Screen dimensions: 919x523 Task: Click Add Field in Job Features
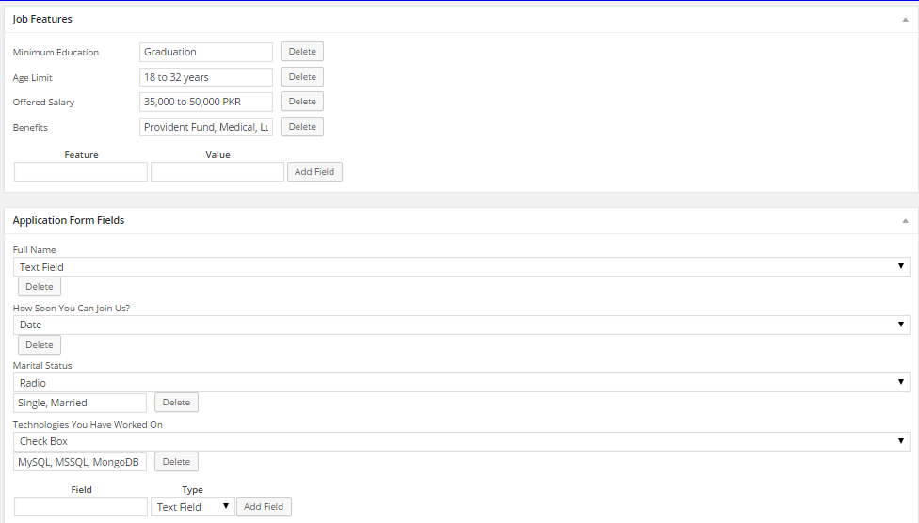pos(314,171)
